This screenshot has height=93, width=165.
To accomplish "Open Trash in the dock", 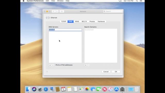I will pyautogui.click(x=137, y=89).
